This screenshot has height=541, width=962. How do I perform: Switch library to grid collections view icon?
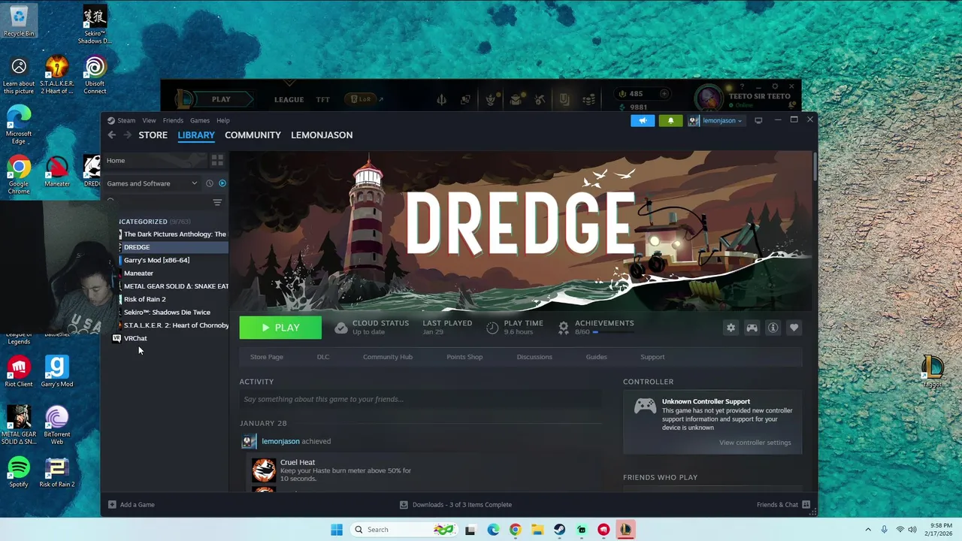pos(217,160)
